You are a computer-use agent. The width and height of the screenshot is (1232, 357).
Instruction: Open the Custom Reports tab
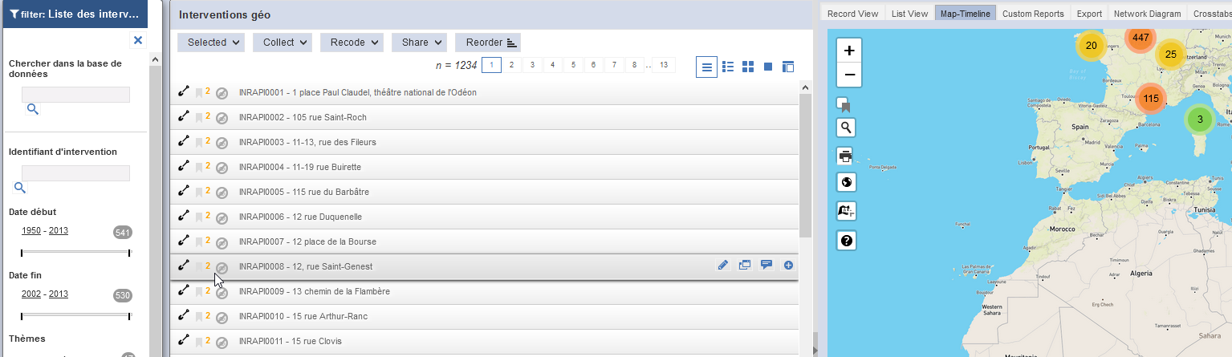tap(1033, 14)
